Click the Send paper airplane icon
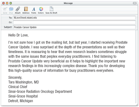Screen dimensions: 139x107 pos(5,9)
